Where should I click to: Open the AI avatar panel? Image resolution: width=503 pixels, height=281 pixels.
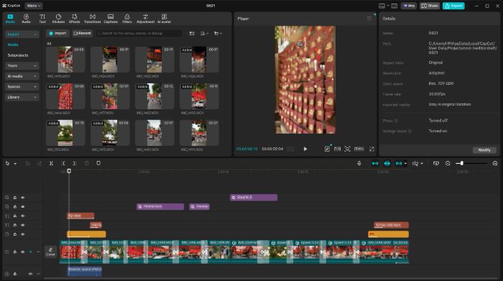164,19
